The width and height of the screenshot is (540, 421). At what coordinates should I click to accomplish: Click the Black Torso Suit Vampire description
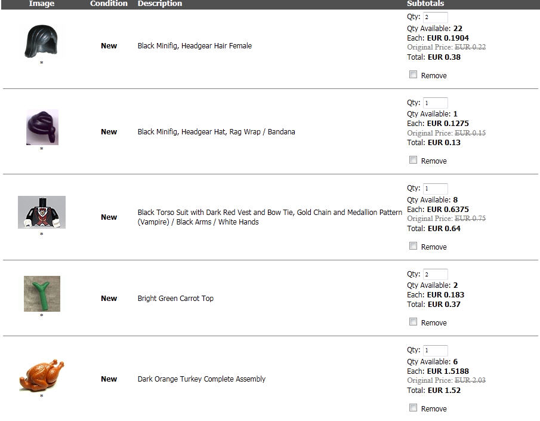point(270,217)
